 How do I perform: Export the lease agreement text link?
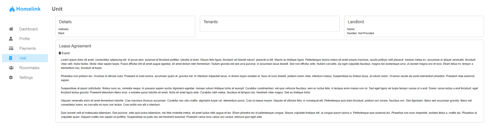click(66, 53)
